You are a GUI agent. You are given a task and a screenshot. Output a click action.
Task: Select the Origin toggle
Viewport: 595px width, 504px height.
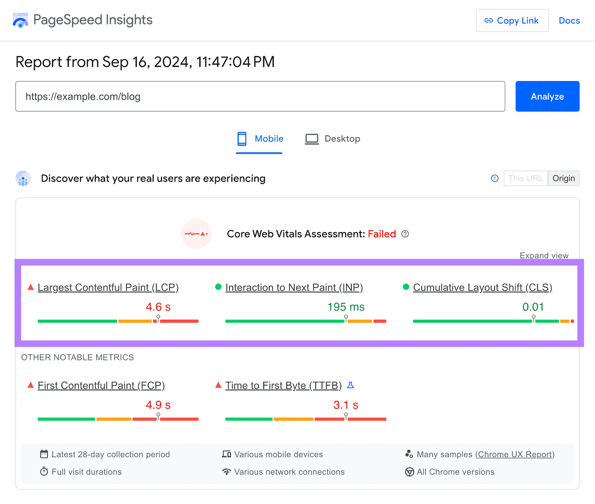563,178
